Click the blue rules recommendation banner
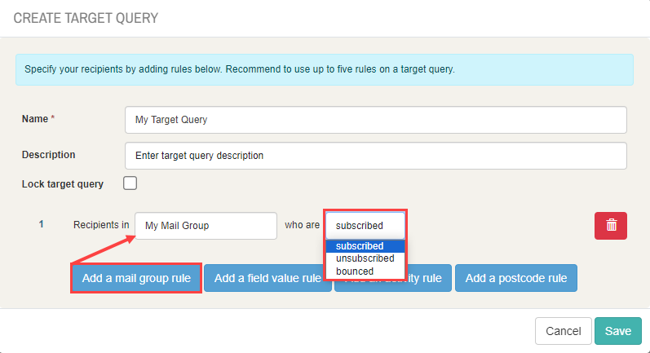Screen dimensions: 650x353 tap(324, 69)
